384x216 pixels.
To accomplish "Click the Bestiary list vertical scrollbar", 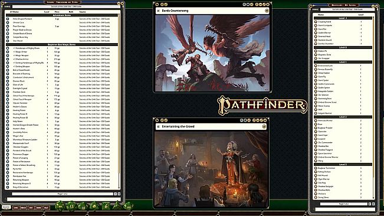I will [373, 108].
